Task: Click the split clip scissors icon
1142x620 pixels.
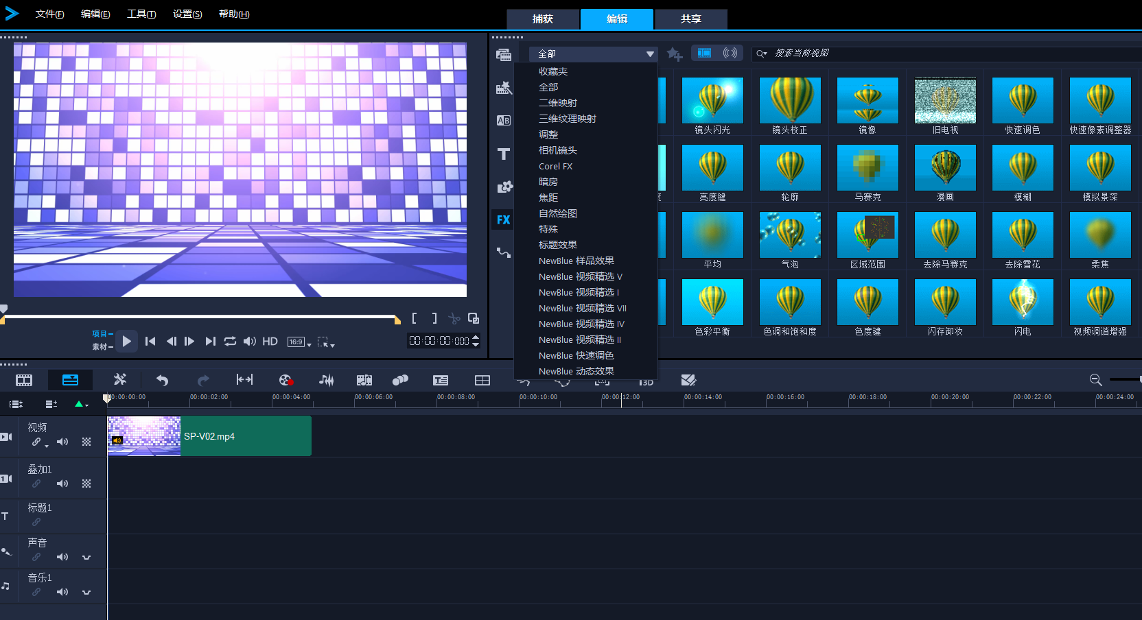Action: 454,318
